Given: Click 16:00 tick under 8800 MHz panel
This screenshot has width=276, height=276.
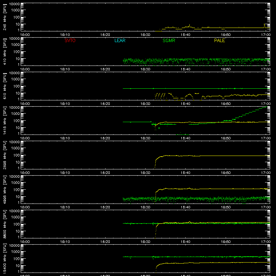Looking at the screenshot, I should [25, 242].
